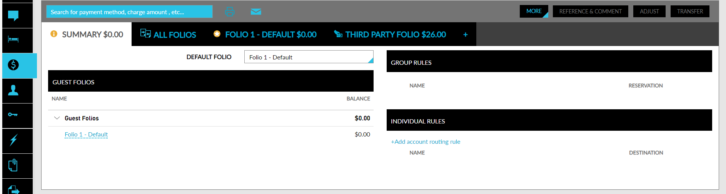Collapse the Guest Folios row chevron
This screenshot has height=194, width=726.
coord(57,118)
